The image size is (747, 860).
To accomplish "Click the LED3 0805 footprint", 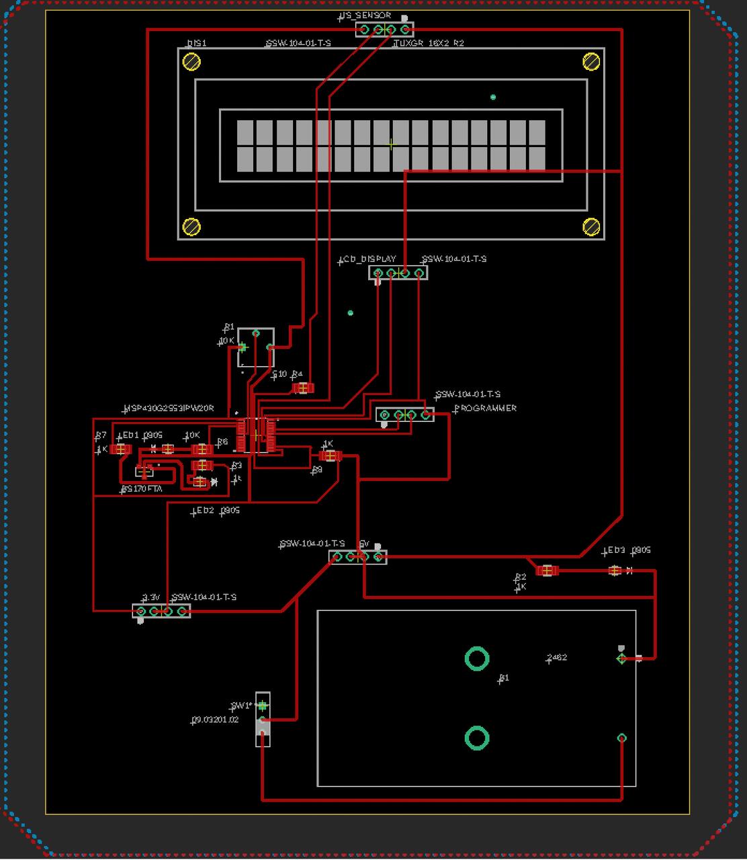I will point(615,571).
